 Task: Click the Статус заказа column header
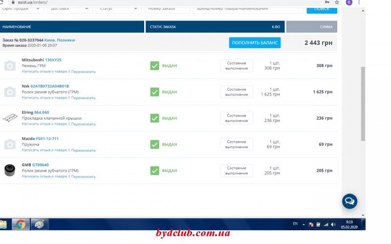click(163, 27)
